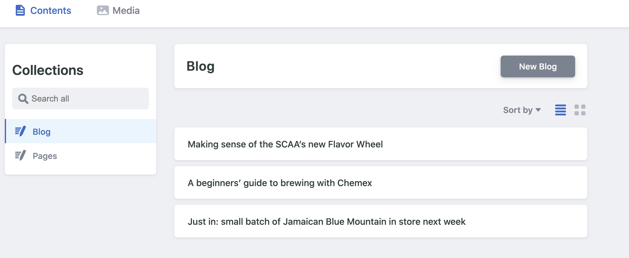Click the Collections heading
Image resolution: width=629 pixels, height=258 pixels.
pos(48,70)
